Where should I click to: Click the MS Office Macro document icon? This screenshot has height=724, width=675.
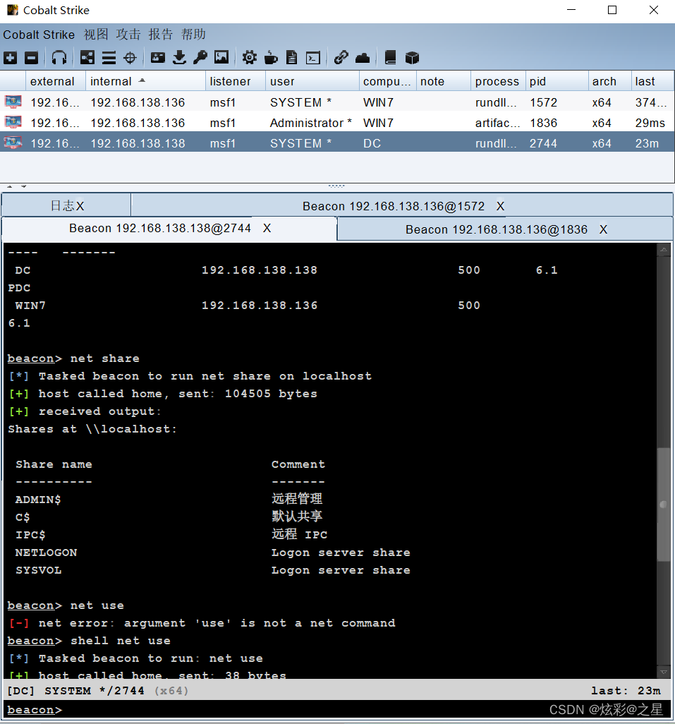[291, 58]
